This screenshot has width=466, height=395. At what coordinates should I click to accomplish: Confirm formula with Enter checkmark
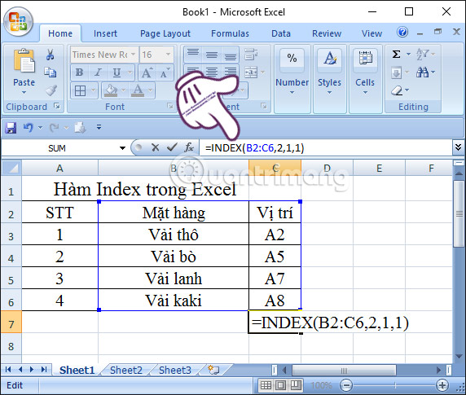(172, 147)
